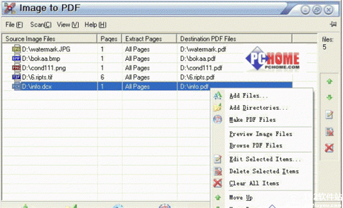Click the red X clear all icon in right sidebar
The height and width of the screenshot is (208, 343).
(329, 148)
